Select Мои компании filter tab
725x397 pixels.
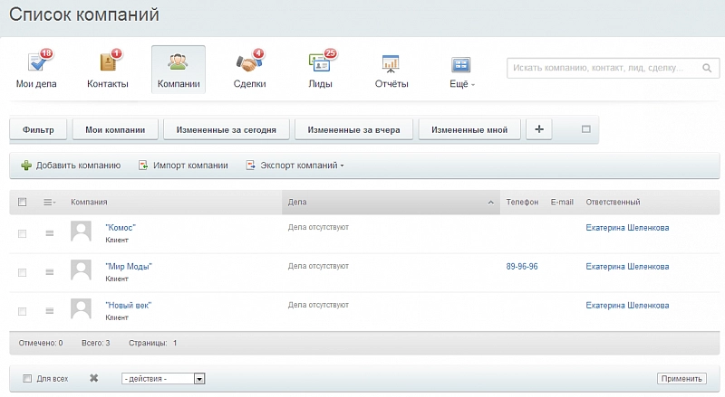click(x=115, y=129)
